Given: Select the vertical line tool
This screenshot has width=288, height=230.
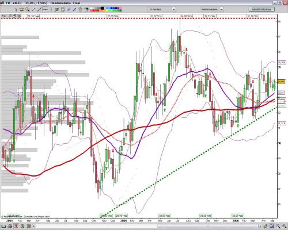Looking at the screenshot, I should [51, 9].
